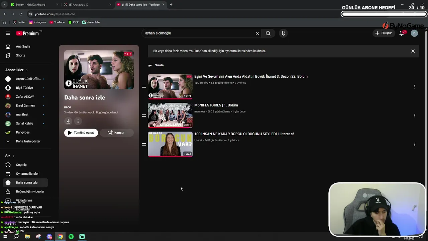The height and width of the screenshot is (241, 428).
Task: Open the Oluştur create button
Action: pos(383,33)
